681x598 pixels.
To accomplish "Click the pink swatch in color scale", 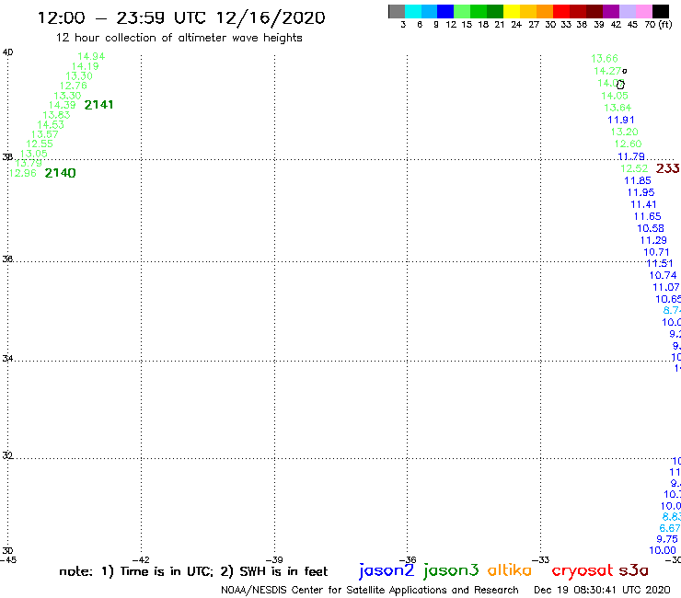I will (x=643, y=11).
